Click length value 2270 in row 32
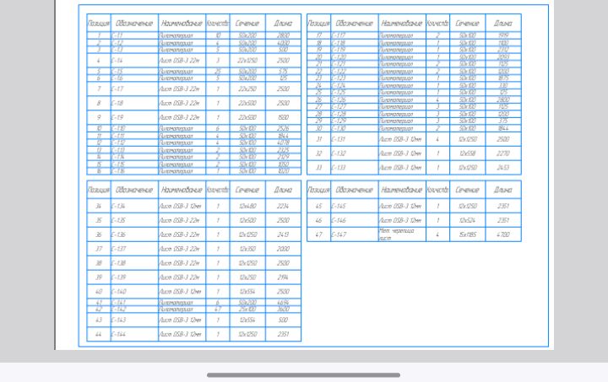Viewport: 608px width, 382px height. (x=503, y=153)
